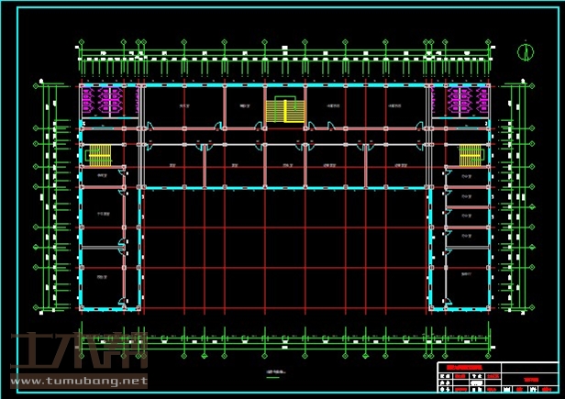
Task: Select the title block table at bottom-right
Action: [495, 378]
